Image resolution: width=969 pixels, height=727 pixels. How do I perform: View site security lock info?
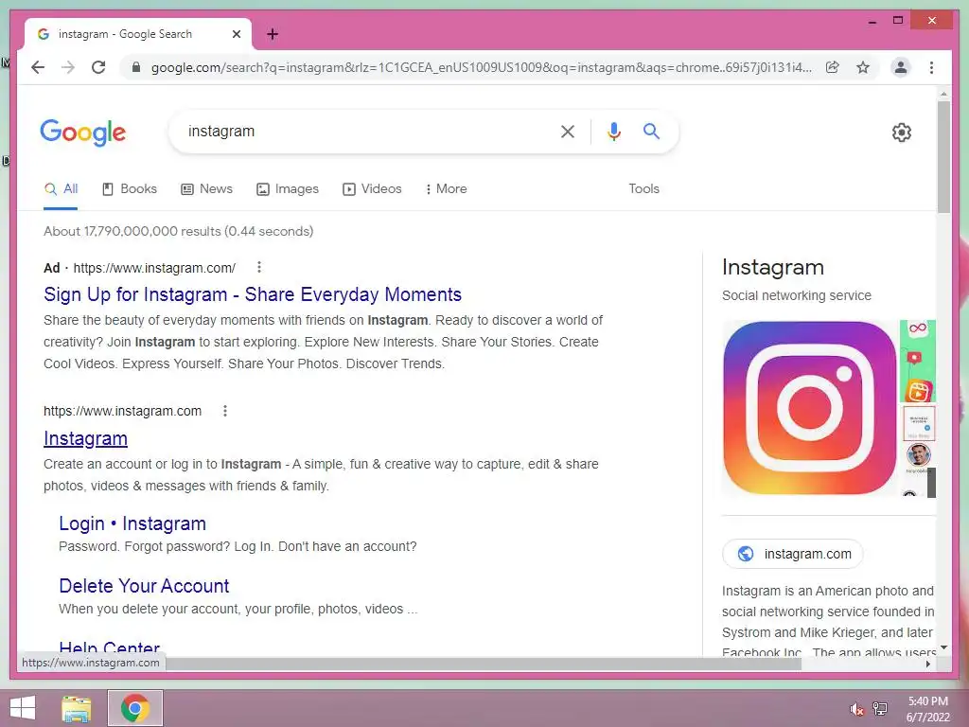click(136, 67)
